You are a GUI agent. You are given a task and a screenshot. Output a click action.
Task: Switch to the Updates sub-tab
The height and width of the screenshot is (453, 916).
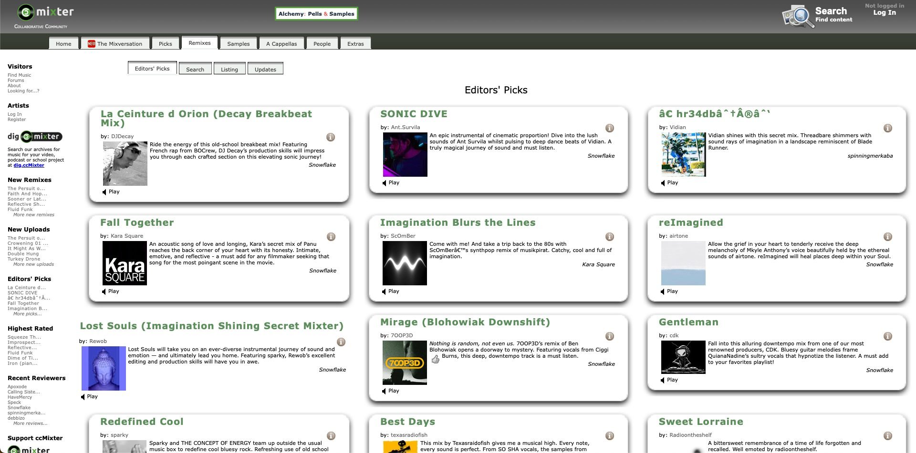pos(265,69)
